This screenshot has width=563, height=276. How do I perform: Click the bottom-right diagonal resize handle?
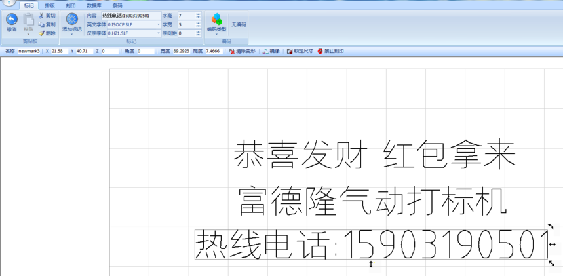click(551, 264)
